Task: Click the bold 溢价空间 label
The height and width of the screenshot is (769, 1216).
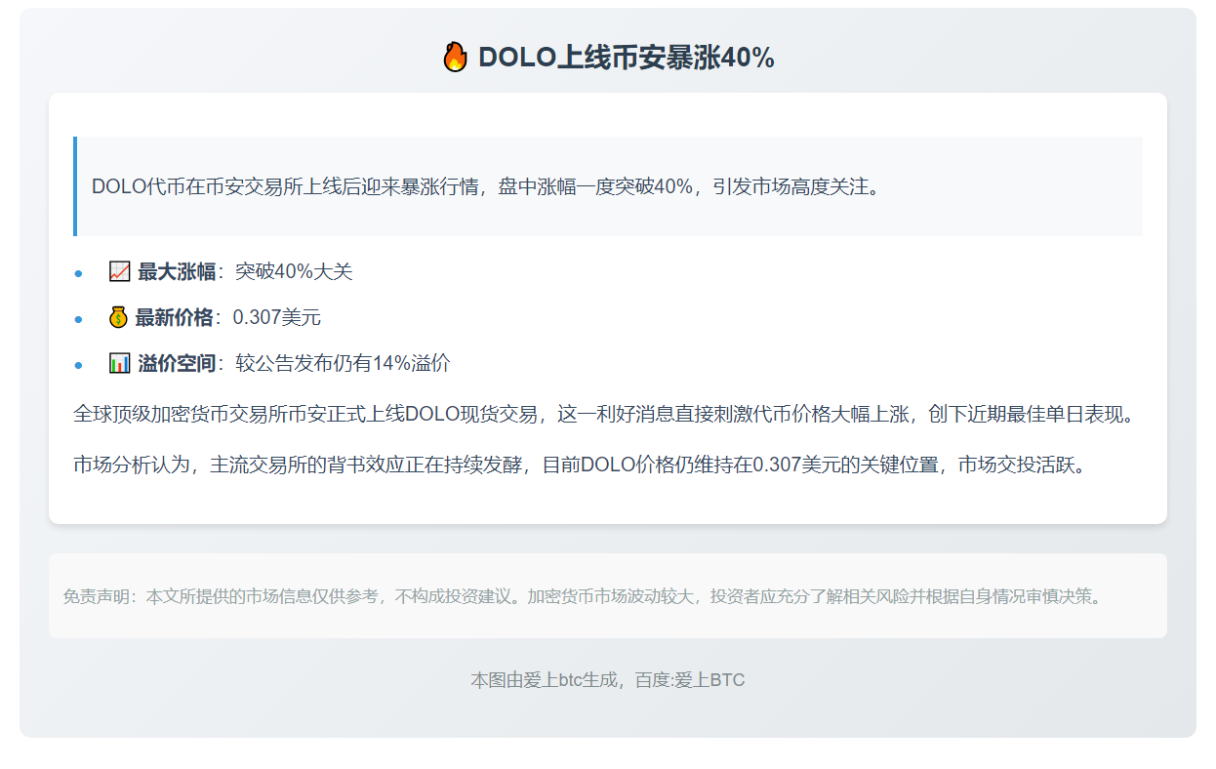Action: tap(177, 363)
